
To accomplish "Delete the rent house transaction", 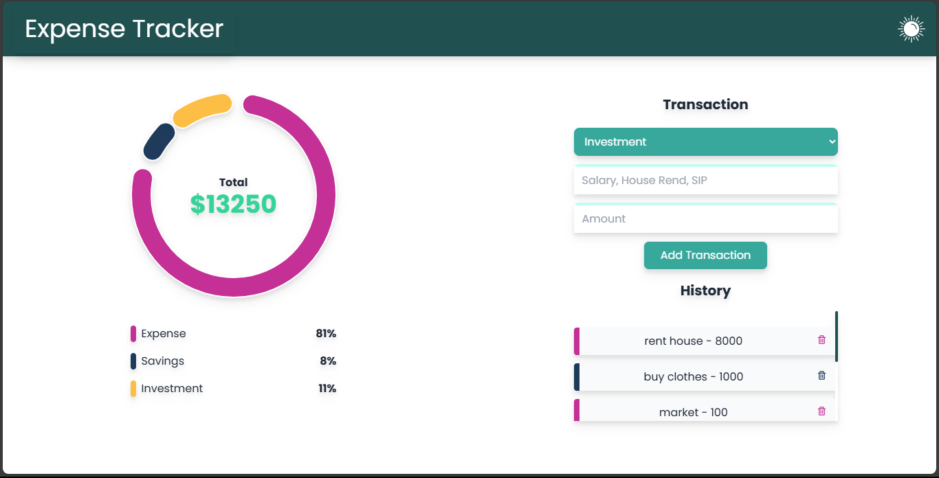I will click(x=821, y=340).
